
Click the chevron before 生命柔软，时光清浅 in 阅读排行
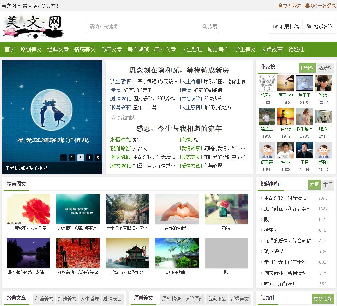(x=261, y=198)
